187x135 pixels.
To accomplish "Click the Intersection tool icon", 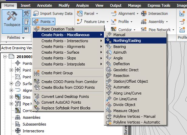I will pyautogui.click(x=144, y=13).
